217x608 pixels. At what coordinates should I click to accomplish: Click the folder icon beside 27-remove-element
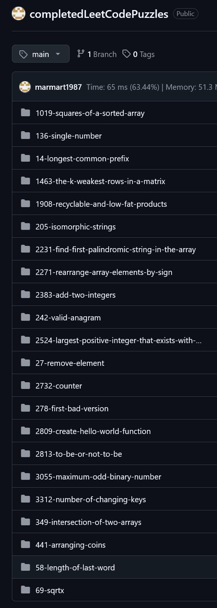click(x=25, y=362)
